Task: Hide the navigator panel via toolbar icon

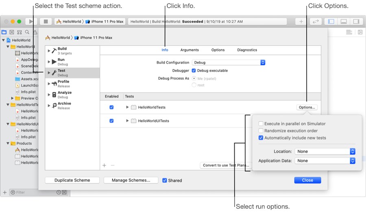Action: [331, 22]
